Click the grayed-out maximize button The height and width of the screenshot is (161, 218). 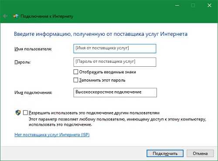(x=193, y=5)
